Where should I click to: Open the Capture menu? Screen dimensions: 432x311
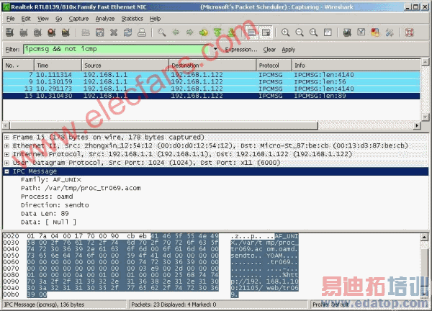78,19
